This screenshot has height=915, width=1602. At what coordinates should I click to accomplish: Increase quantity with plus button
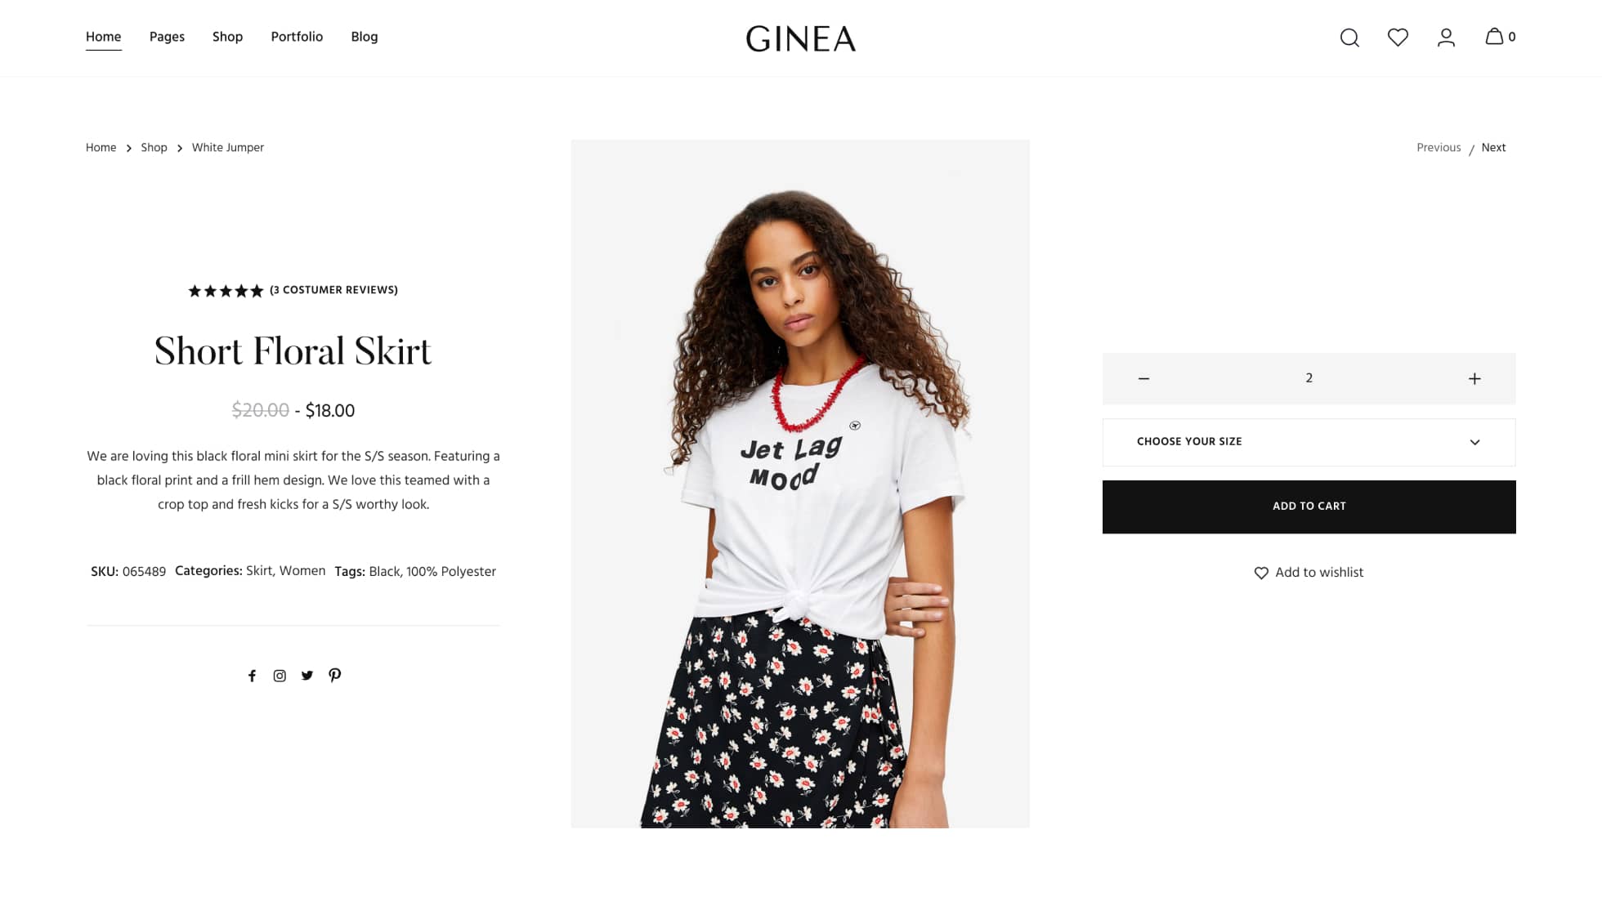click(1474, 378)
